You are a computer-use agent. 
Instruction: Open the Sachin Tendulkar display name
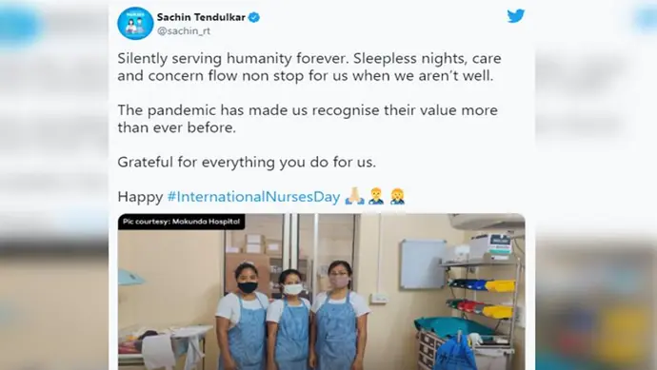[x=201, y=17]
